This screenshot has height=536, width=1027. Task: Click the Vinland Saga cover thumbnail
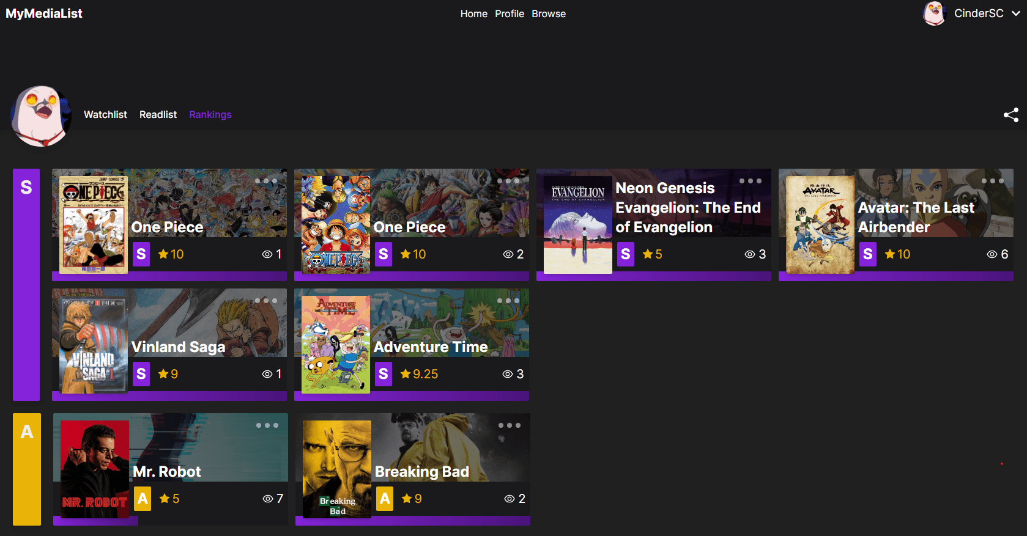point(94,345)
